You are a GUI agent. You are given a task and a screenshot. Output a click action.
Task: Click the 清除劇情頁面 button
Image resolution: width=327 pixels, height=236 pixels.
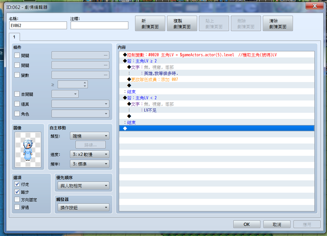click(x=278, y=24)
